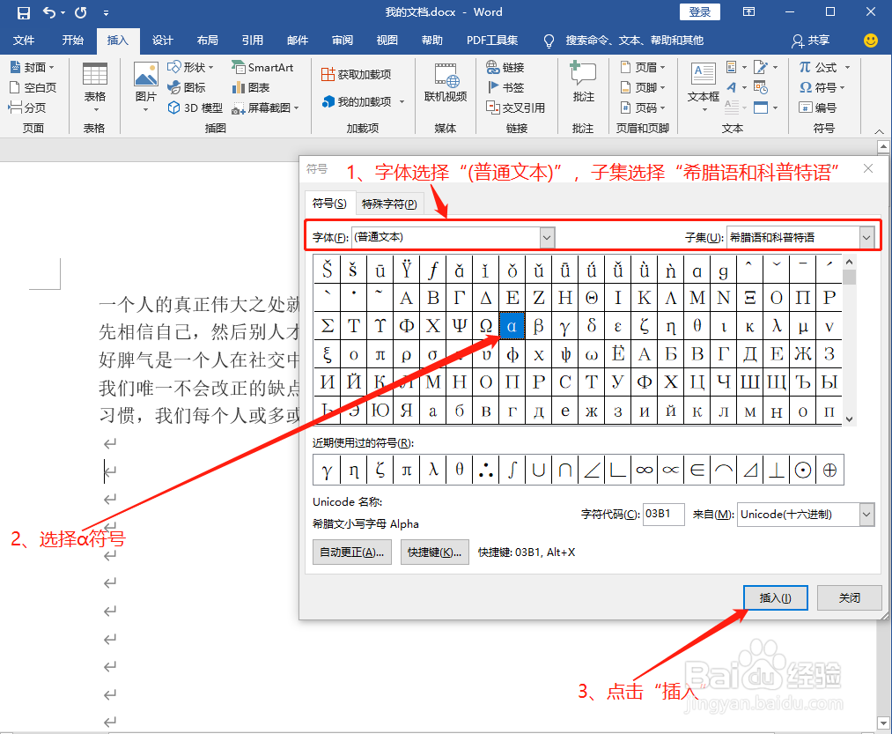Viewport: 892px width, 734px height.
Task: Click the 共享 share button
Action: tap(811, 41)
